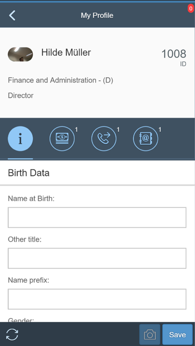The width and height of the screenshot is (195, 346).
Task: Tap the red notification badge
Action: [x=191, y=8]
